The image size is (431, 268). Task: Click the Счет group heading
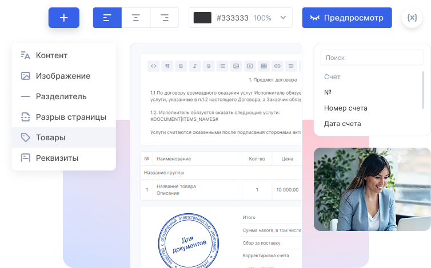[332, 77]
